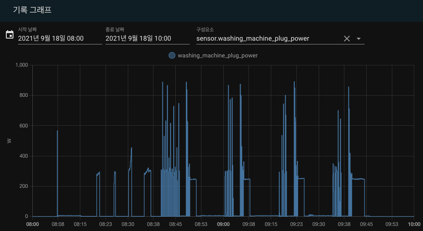Edit the end date field 10:00
This screenshot has width=423, height=231.
point(147,39)
